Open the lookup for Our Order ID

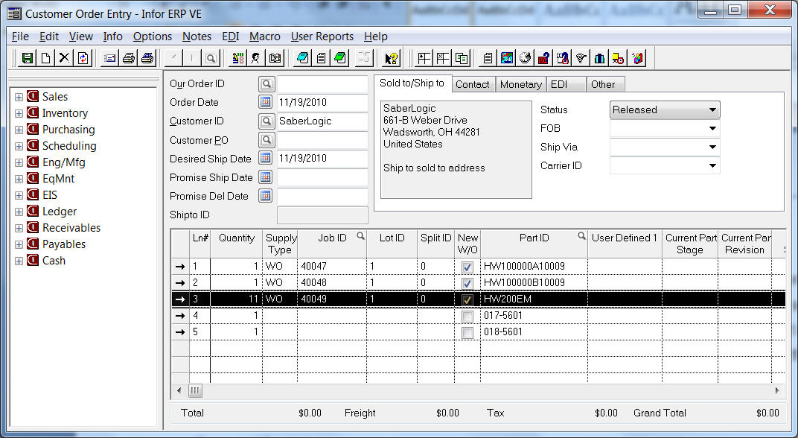coord(265,83)
